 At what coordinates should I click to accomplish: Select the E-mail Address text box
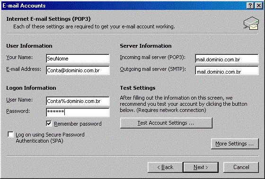tap(78, 70)
